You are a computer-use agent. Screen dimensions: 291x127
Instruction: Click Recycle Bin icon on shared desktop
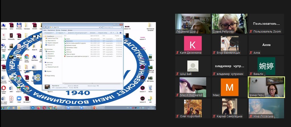click(x=150, y=88)
